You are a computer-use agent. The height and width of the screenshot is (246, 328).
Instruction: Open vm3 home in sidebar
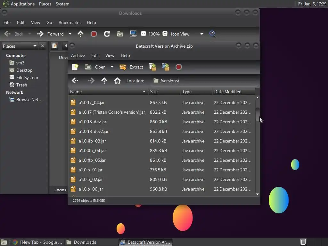(17, 63)
